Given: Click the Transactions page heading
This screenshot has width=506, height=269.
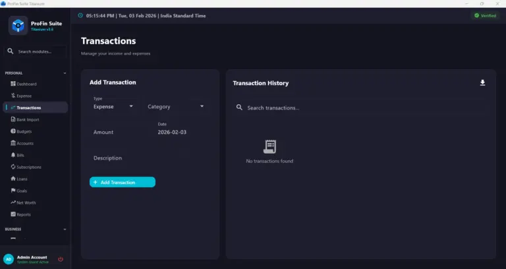Looking at the screenshot, I should [109, 41].
